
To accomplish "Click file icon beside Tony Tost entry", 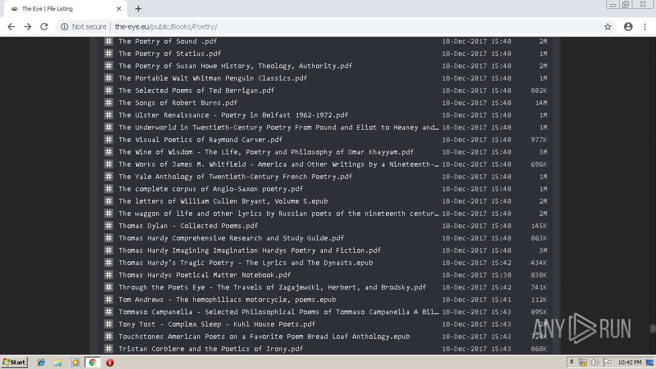I will click(x=109, y=324).
